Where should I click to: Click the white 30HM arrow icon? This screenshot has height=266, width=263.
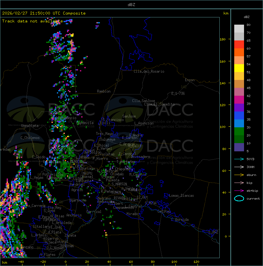[x=239, y=167]
